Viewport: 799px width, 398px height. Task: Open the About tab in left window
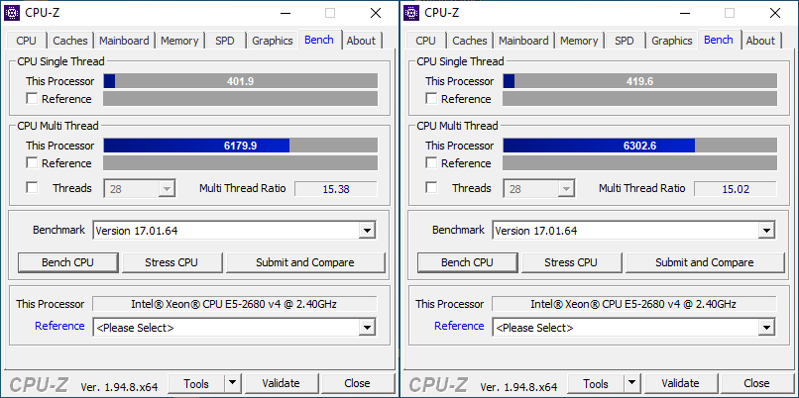pos(361,41)
